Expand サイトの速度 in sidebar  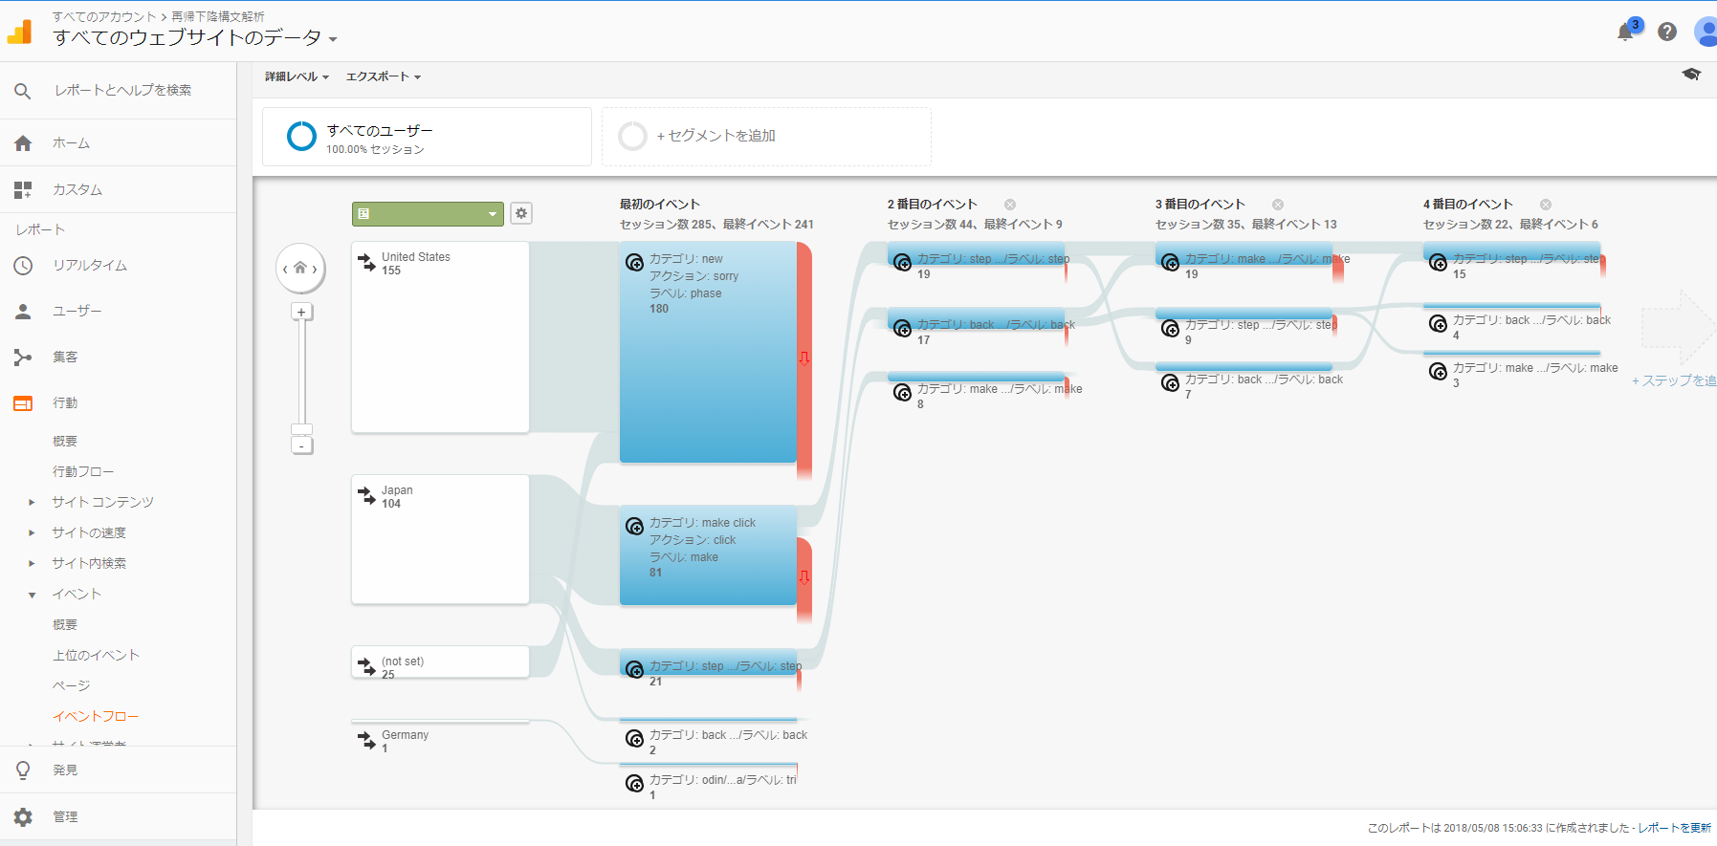(x=32, y=532)
